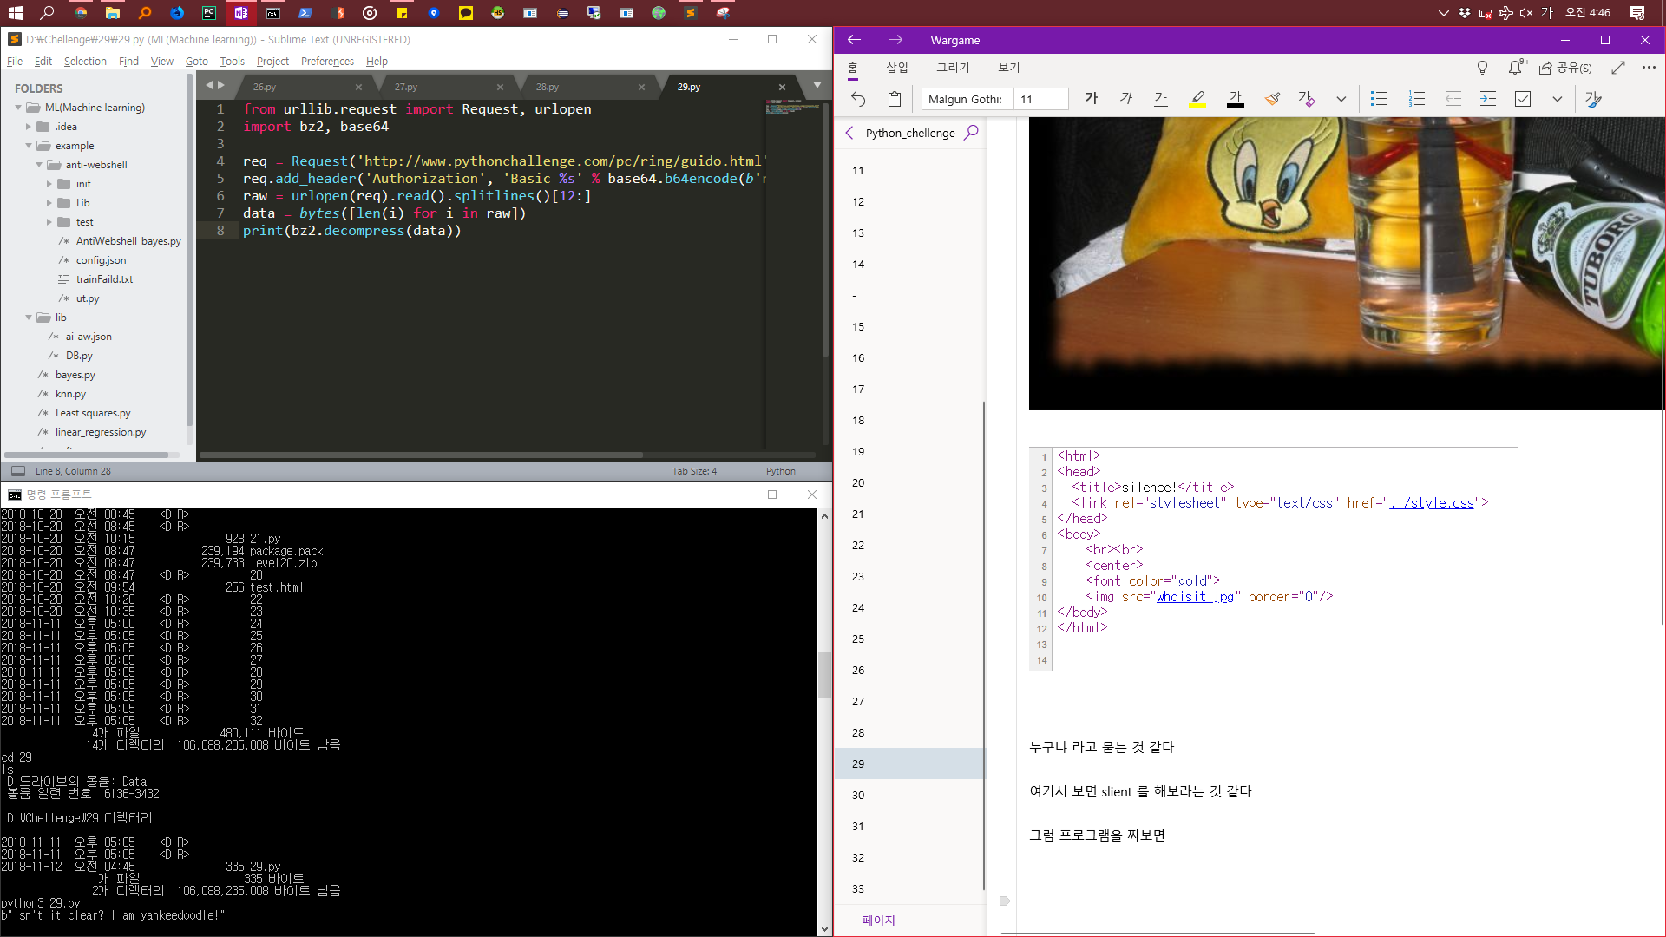This screenshot has height=937, width=1666.
Task: Change the Python syntax in the status bar
Action: 780,471
